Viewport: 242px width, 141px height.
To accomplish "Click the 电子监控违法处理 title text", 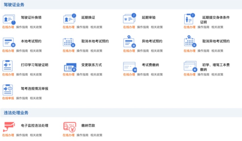I will [x=35, y=125].
